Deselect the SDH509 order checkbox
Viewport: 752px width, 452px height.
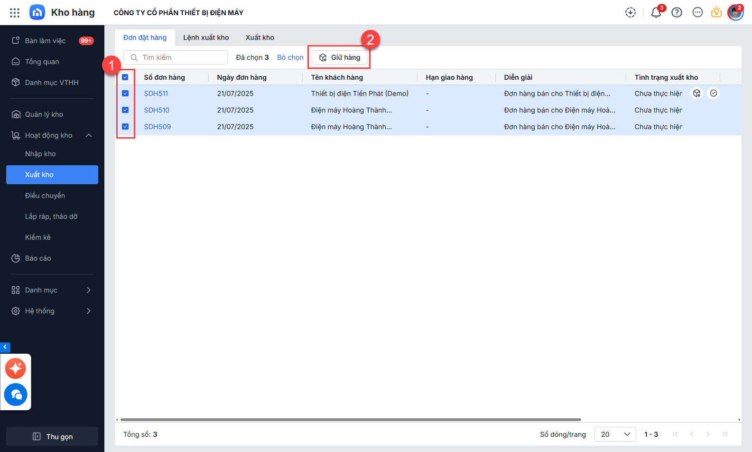(x=125, y=127)
